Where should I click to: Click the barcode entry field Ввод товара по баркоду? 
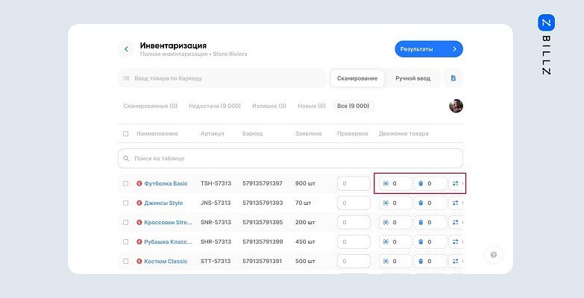coord(222,78)
